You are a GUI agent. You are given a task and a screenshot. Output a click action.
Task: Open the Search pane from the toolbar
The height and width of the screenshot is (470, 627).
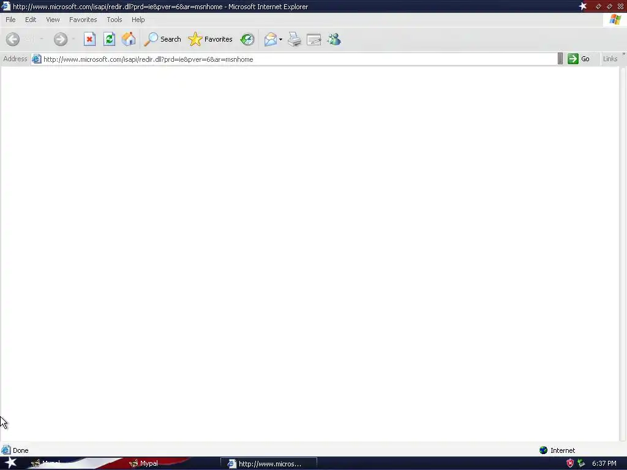coord(163,39)
